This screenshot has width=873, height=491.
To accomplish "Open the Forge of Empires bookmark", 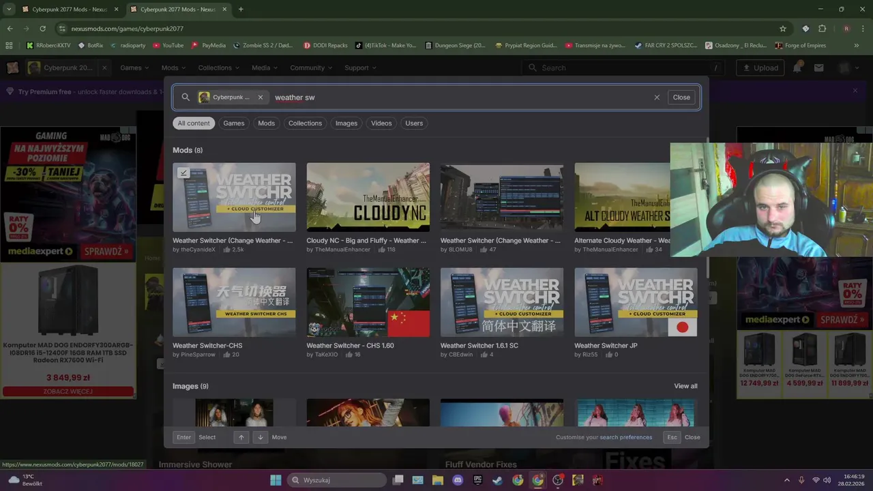I will [800, 46].
